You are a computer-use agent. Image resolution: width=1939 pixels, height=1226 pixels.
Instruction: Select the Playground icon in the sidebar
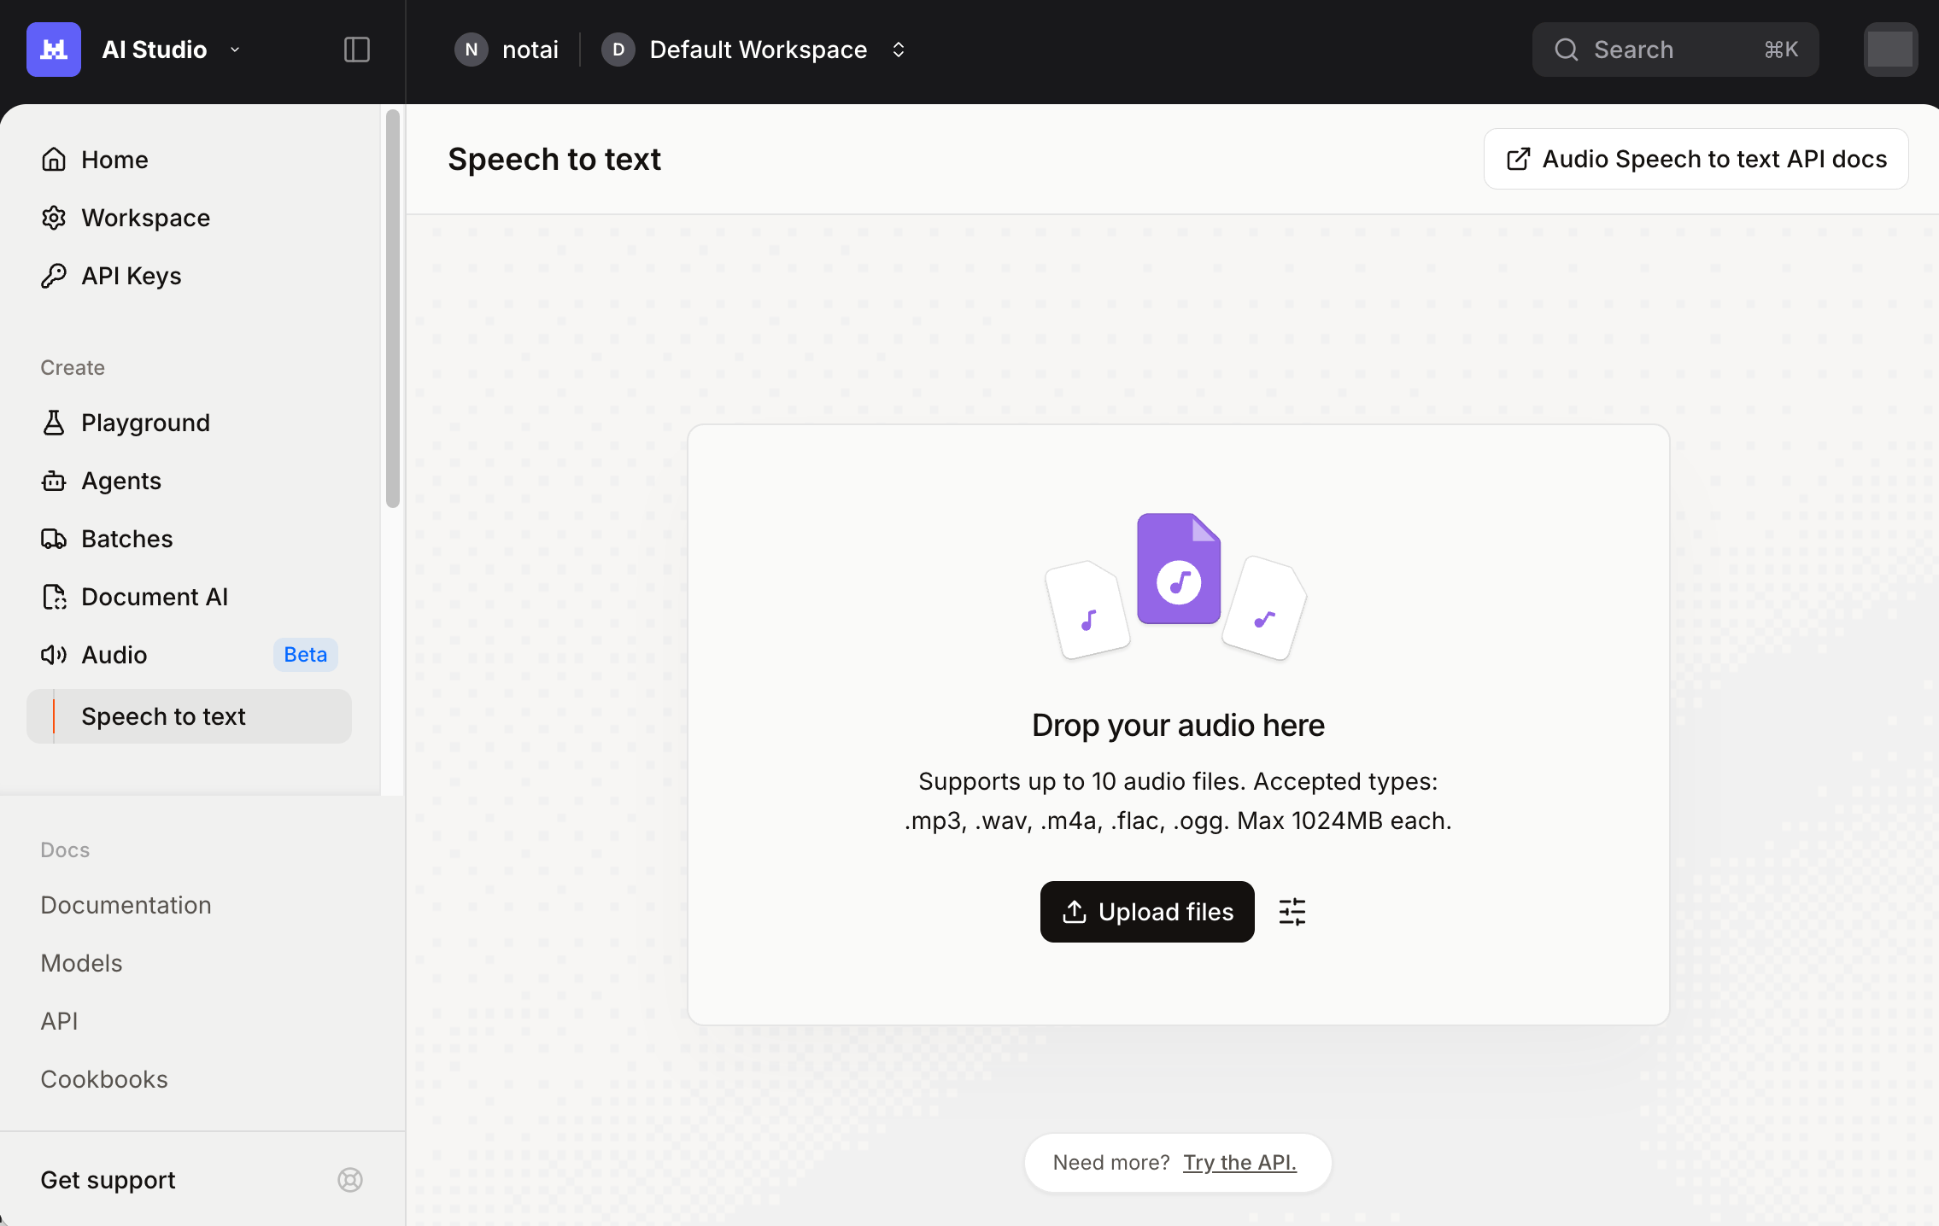coord(54,422)
